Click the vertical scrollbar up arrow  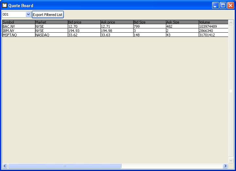pyautogui.click(x=231, y=23)
